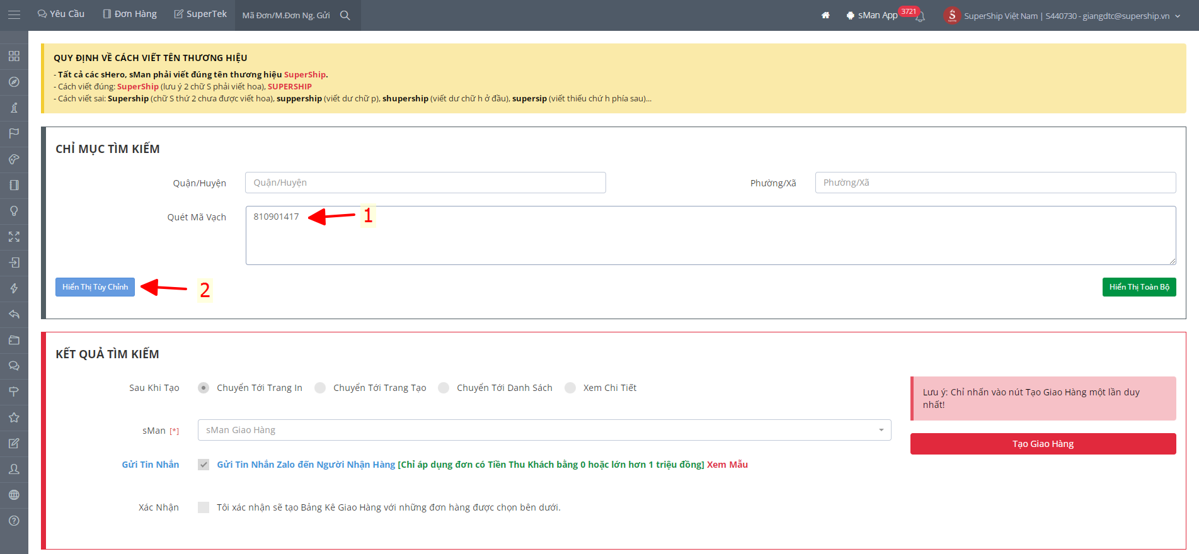This screenshot has width=1199, height=554.
Task: Click the wallet sidebar icon
Action: coord(14,340)
